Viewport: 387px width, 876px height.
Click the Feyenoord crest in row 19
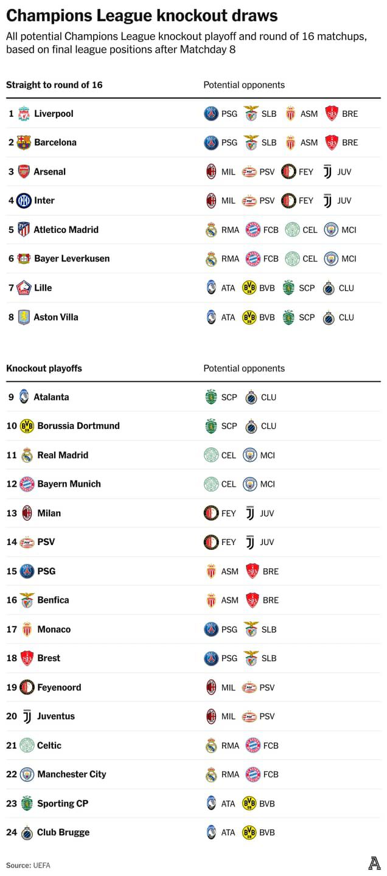coord(27,687)
